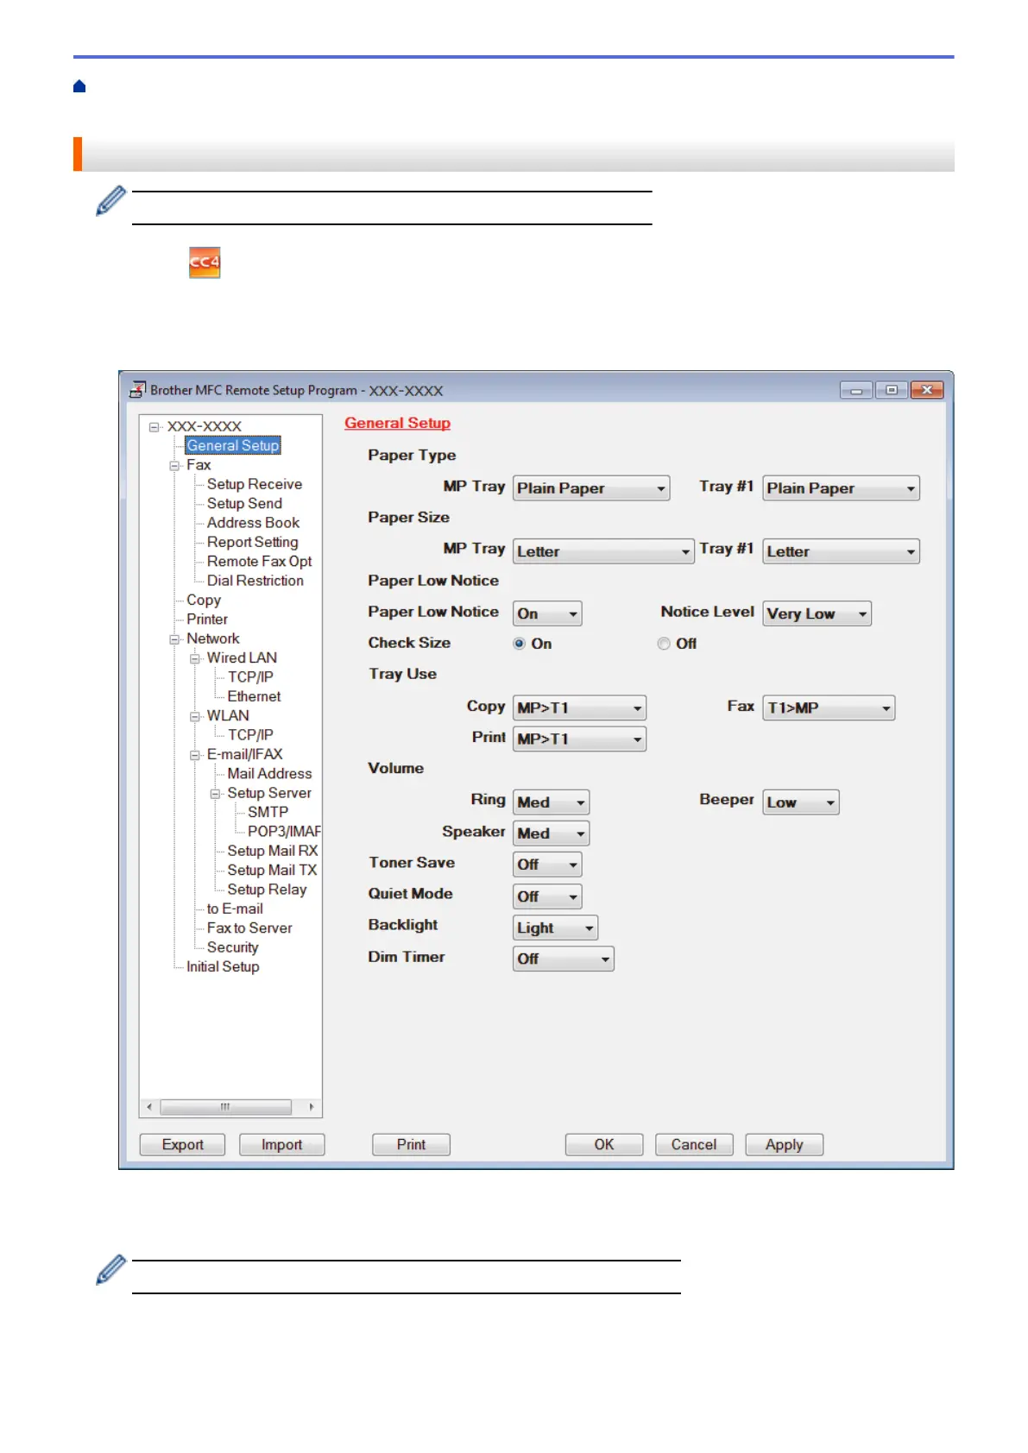Select Ethernet under Wired LAN
Image resolution: width=1028 pixels, height=1453 pixels.
click(x=254, y=696)
